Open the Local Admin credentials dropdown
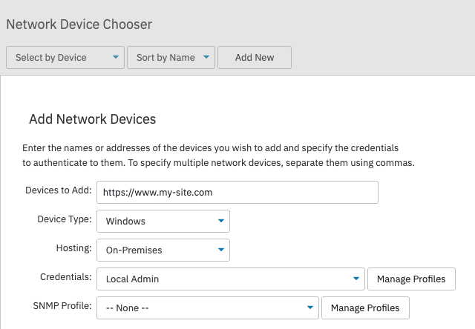Viewport: 475px width, 329px height. (231, 279)
